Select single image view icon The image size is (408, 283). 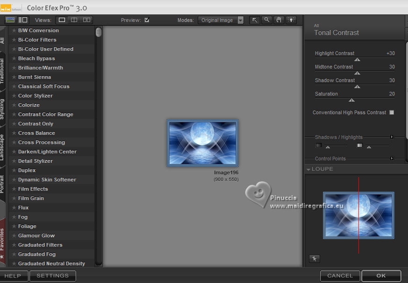[x=62, y=20]
